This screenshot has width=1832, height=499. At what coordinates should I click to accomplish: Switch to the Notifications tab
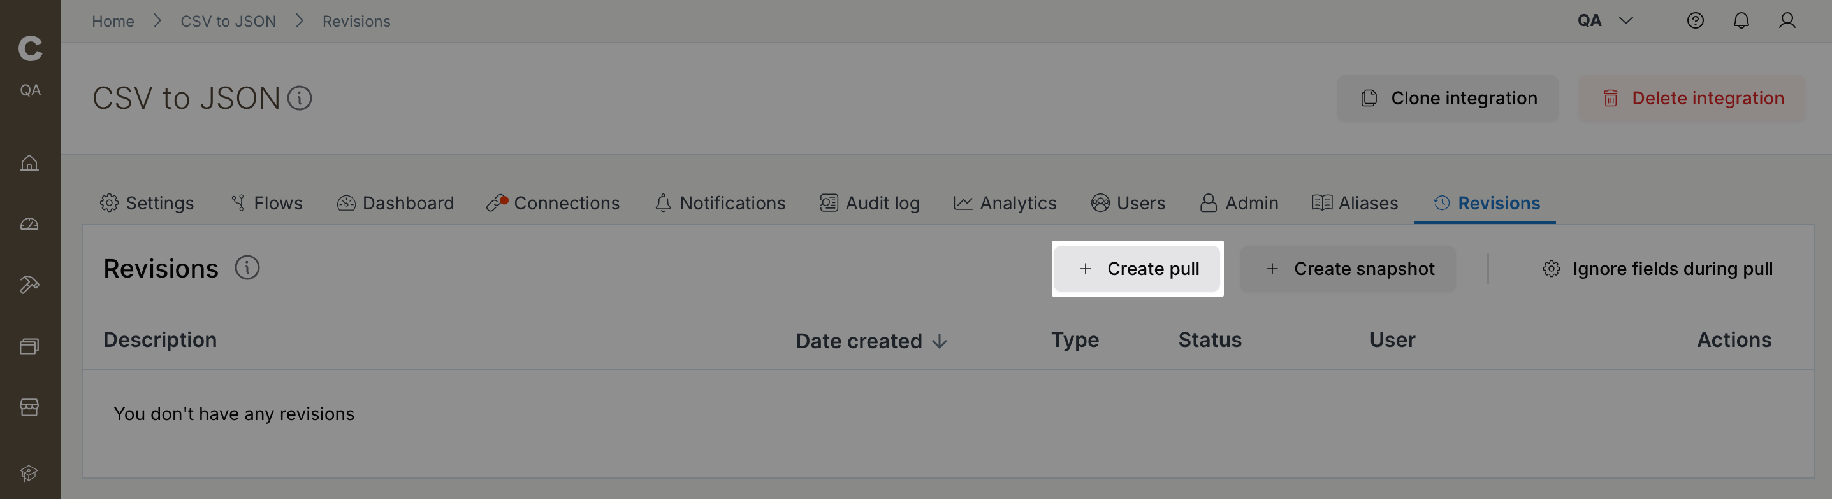tap(720, 203)
